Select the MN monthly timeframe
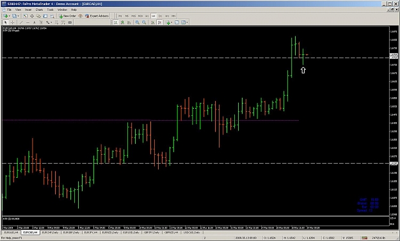The width and height of the screenshot is (400, 241). coord(173,16)
